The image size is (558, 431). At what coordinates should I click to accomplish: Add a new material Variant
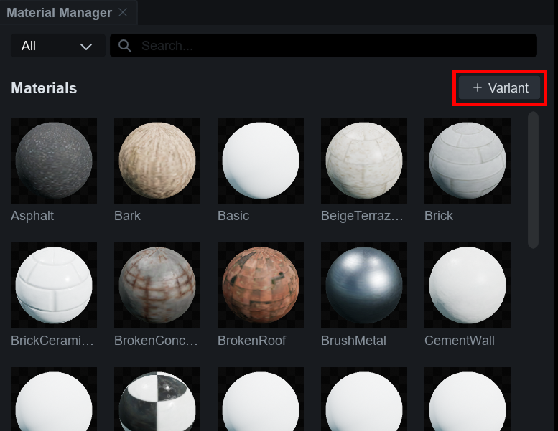pyautogui.click(x=500, y=88)
